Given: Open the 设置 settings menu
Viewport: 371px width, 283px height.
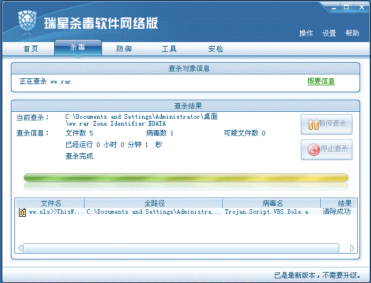Looking at the screenshot, I should coord(329,33).
